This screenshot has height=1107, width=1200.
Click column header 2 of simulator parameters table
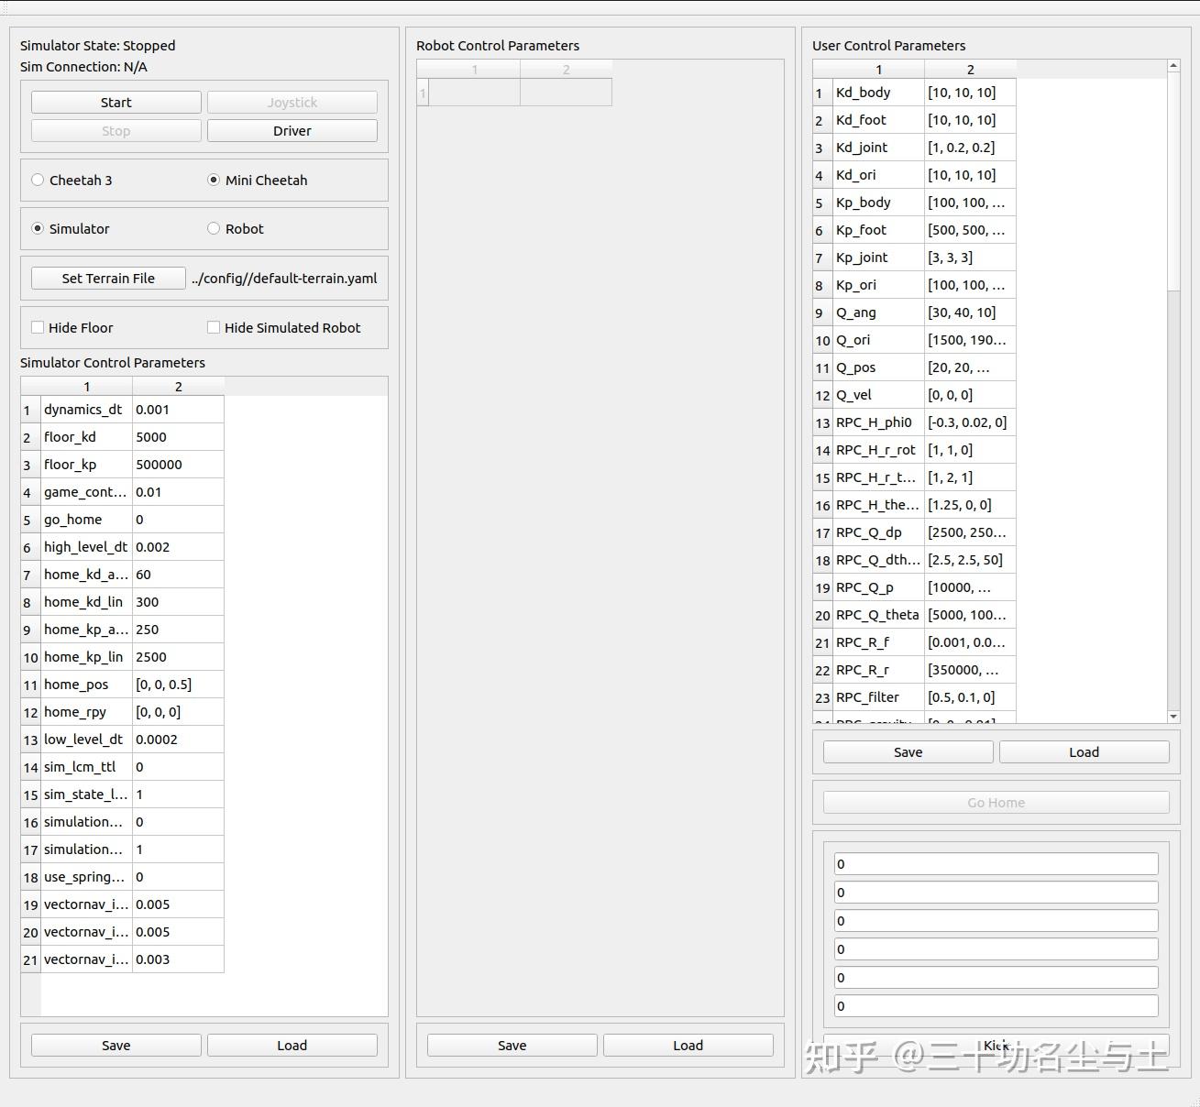(x=178, y=387)
